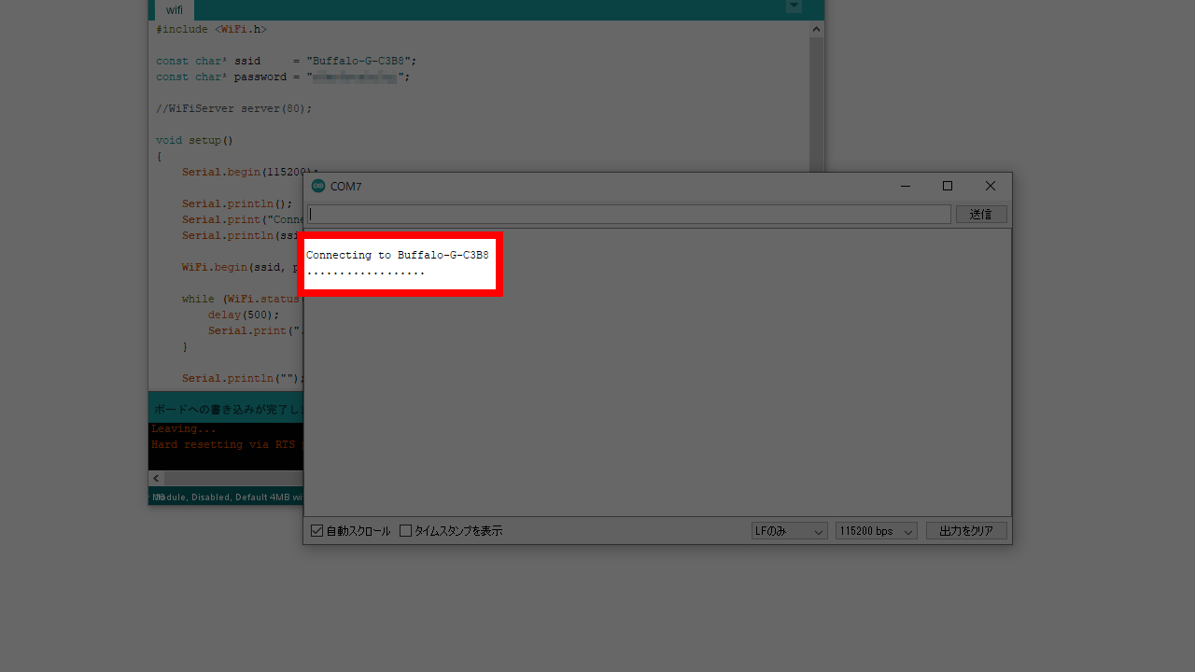Click the 'Connecting to Buffalo-G-C3B8' output text

click(397, 255)
